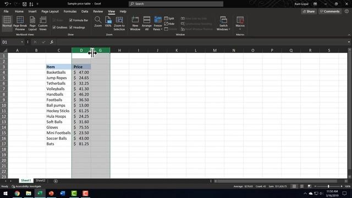352x198 pixels.
Task: Open the Name Box dropdown arrow
Action: click(22, 42)
